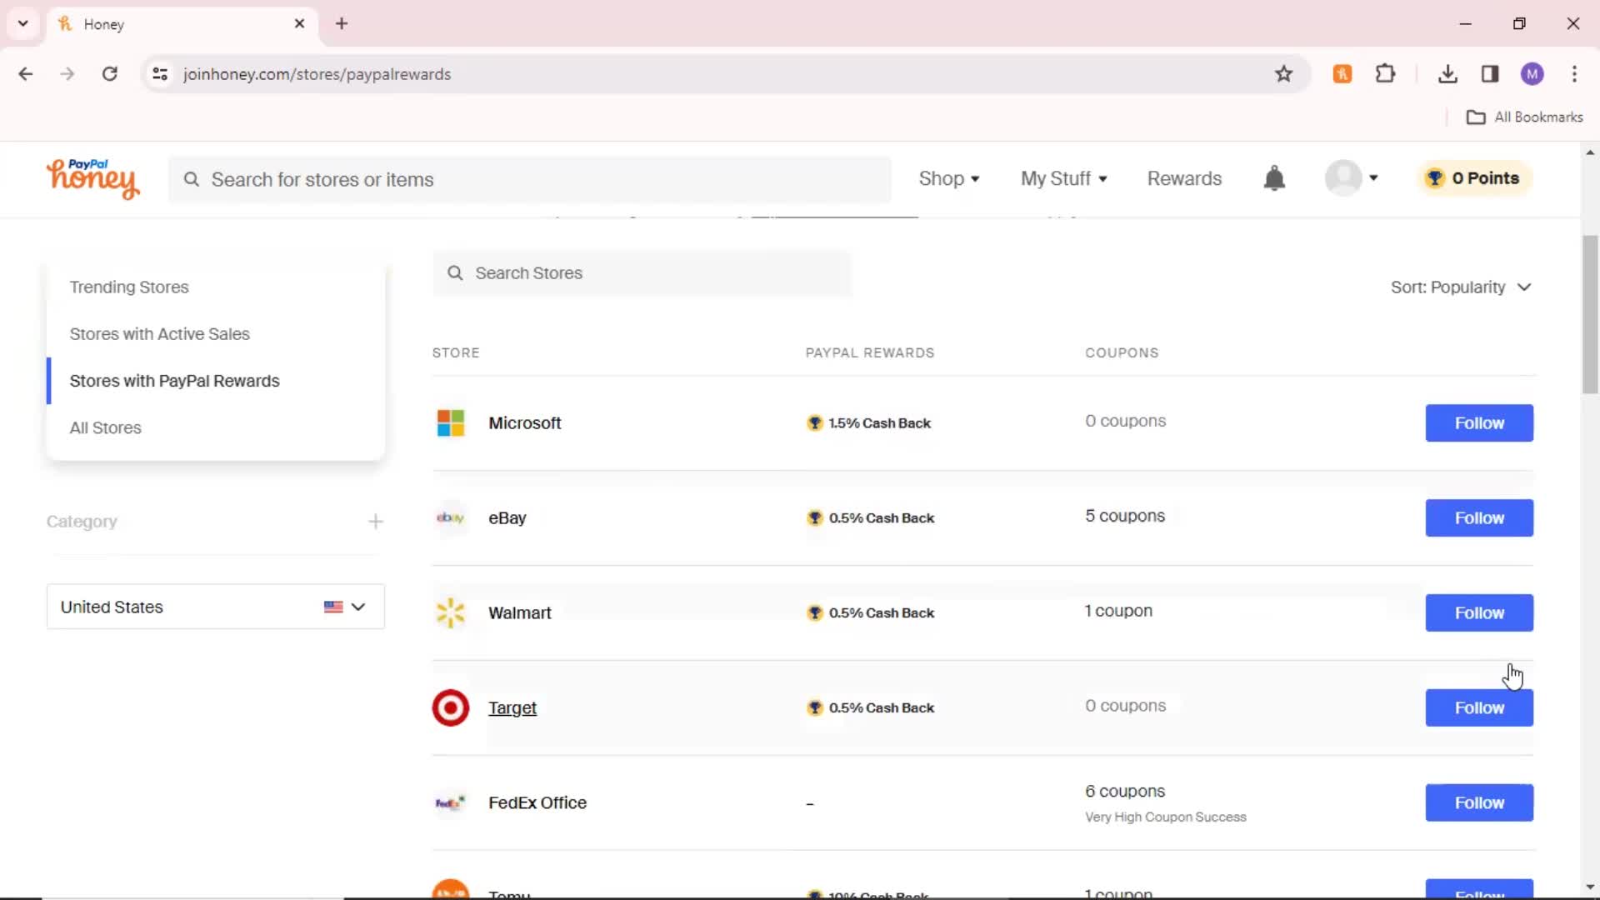Click the FedEx Office logo
1600x900 pixels.
coord(451,803)
